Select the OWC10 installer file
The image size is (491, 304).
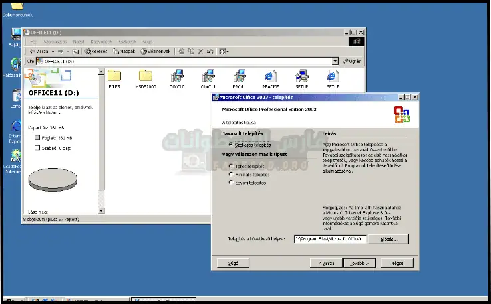pos(177,76)
